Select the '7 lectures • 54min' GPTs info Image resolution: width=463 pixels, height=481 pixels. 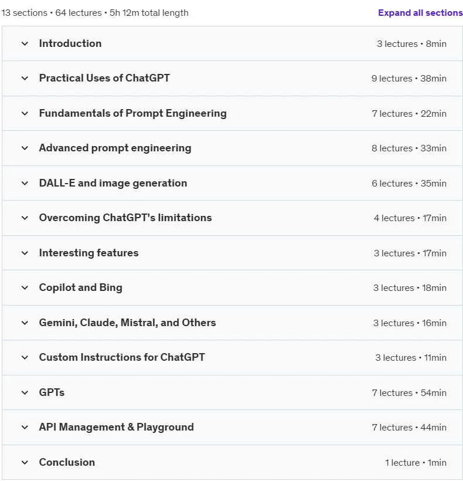pos(409,393)
